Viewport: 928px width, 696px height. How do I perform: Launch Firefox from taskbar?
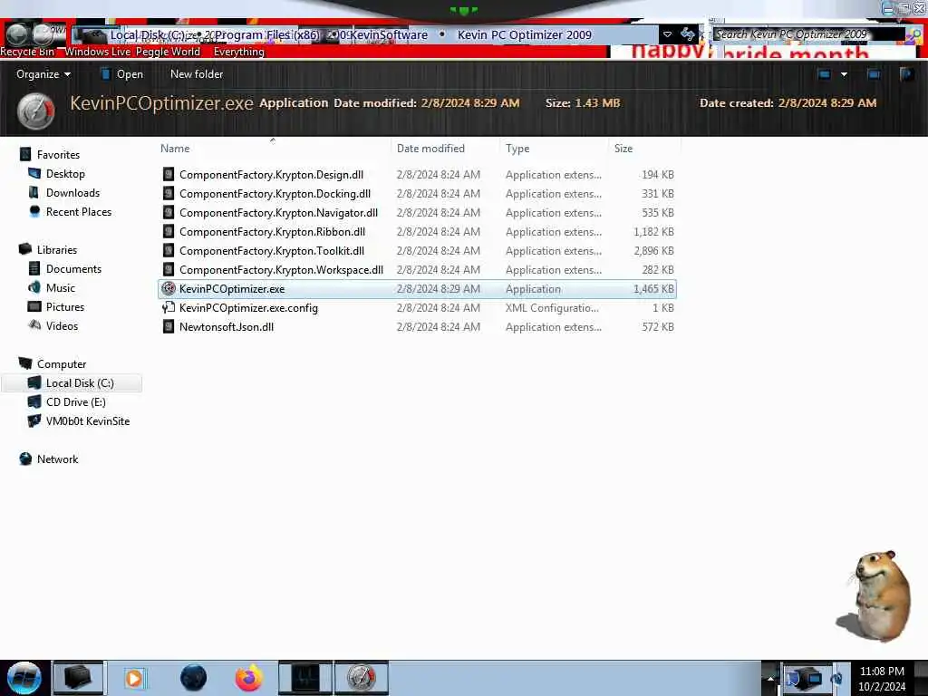pos(249,678)
